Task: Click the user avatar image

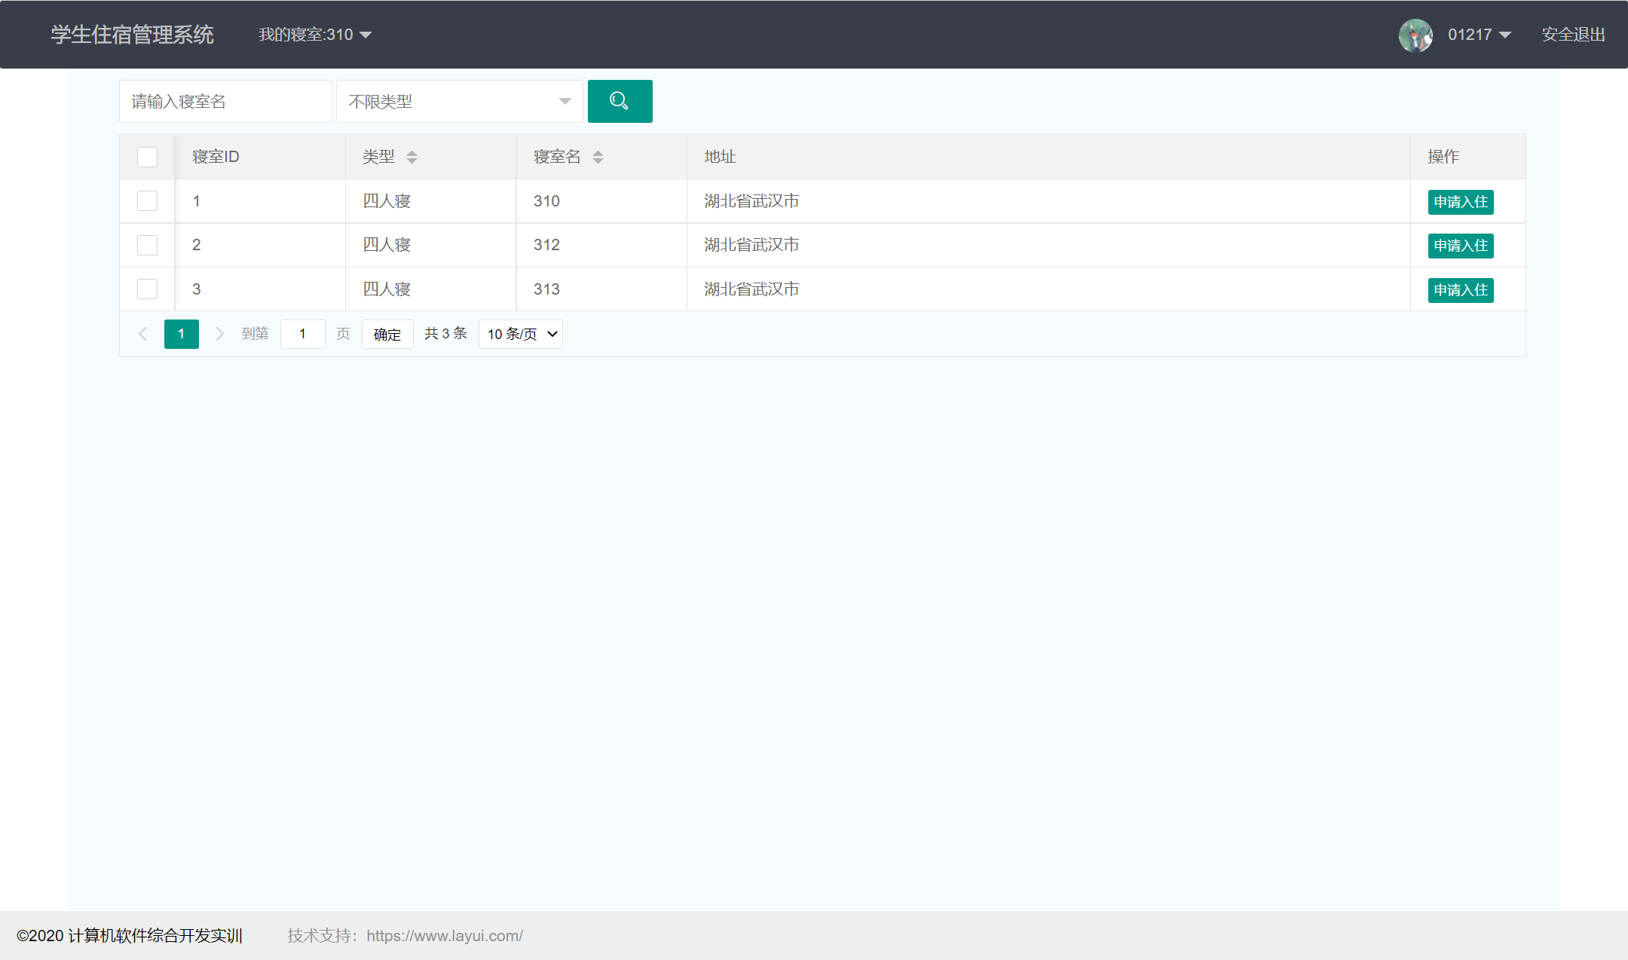Action: pyautogui.click(x=1415, y=35)
